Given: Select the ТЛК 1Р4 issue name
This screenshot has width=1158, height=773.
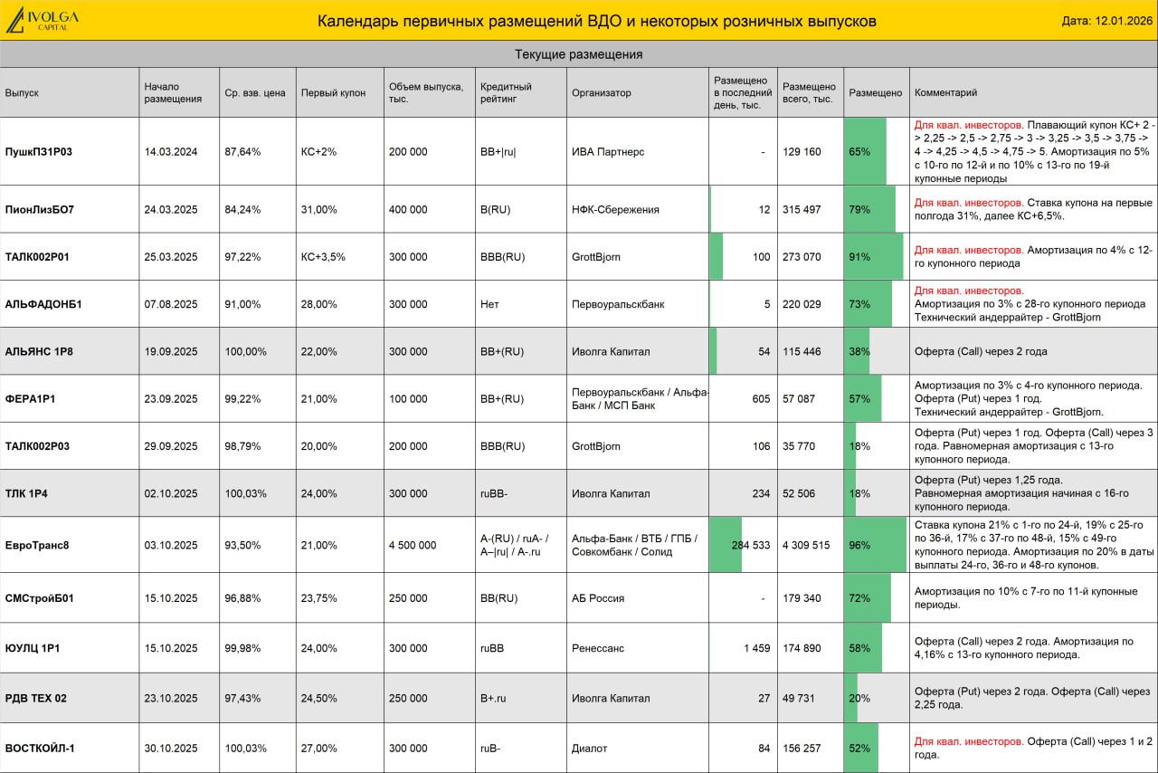Looking at the screenshot, I should (x=25, y=493).
